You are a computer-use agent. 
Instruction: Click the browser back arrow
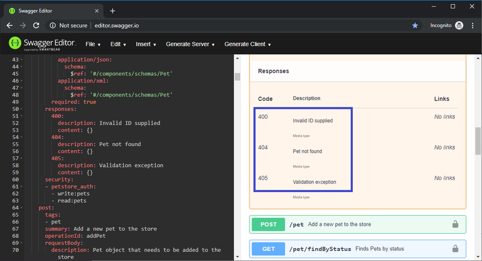coord(10,26)
